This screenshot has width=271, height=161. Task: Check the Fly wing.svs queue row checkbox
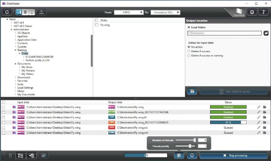(x=3, y=128)
